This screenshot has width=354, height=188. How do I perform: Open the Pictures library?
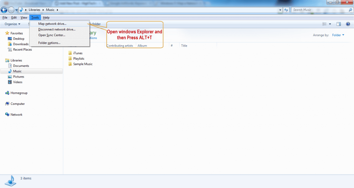point(19,77)
